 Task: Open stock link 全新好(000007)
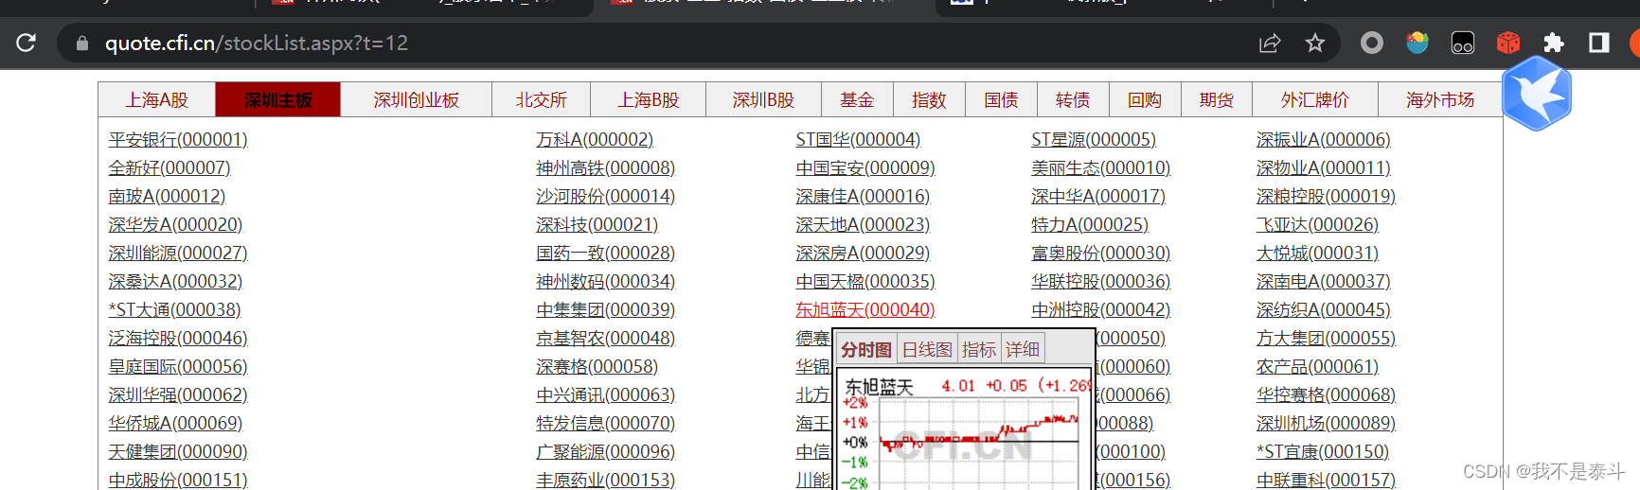(x=169, y=168)
